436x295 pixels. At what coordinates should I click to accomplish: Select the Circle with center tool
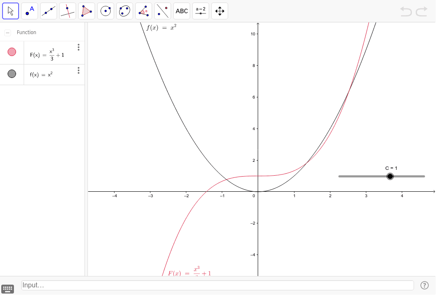tap(106, 11)
